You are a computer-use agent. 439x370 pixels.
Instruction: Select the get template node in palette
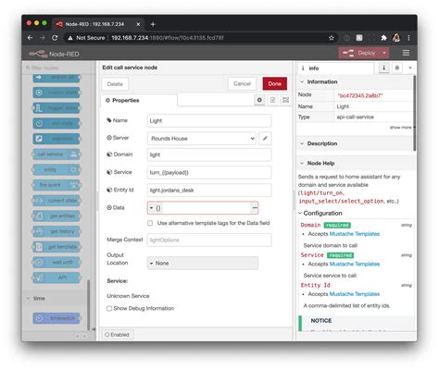coord(56,247)
